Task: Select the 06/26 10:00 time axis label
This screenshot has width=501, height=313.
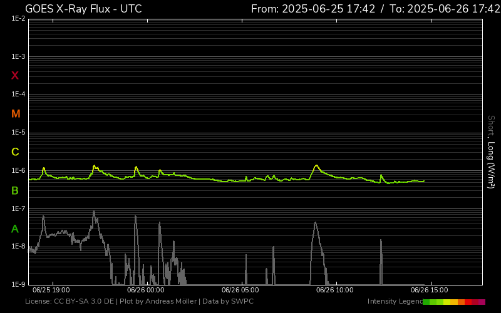Action: tap(335, 290)
